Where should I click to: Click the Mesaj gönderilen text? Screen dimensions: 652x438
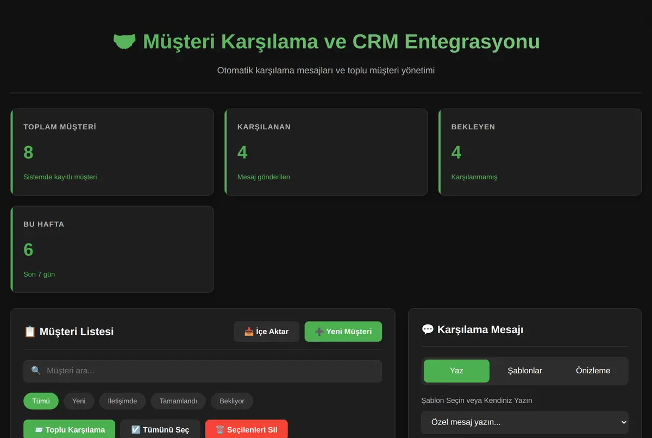pyautogui.click(x=264, y=177)
